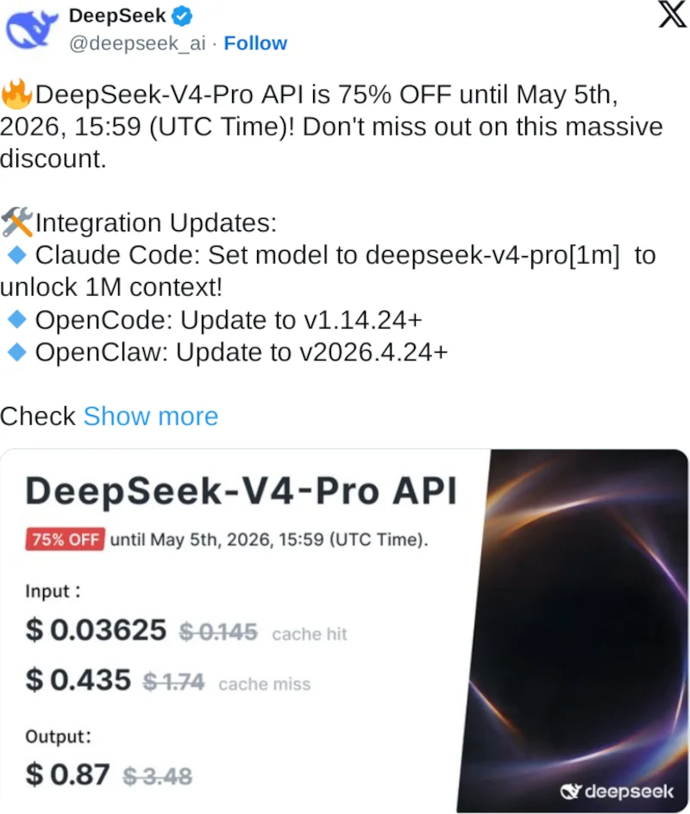Screen dimensions: 690x814
Task: Click the deepseek-v4-pro[1m] model text
Action: pyautogui.click(x=493, y=255)
